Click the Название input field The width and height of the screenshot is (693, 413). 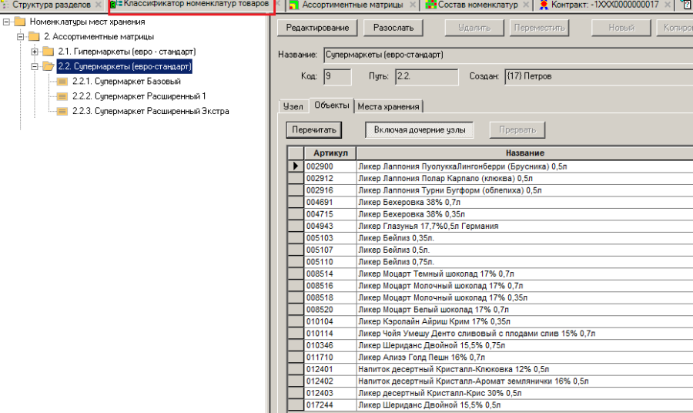[x=508, y=55]
